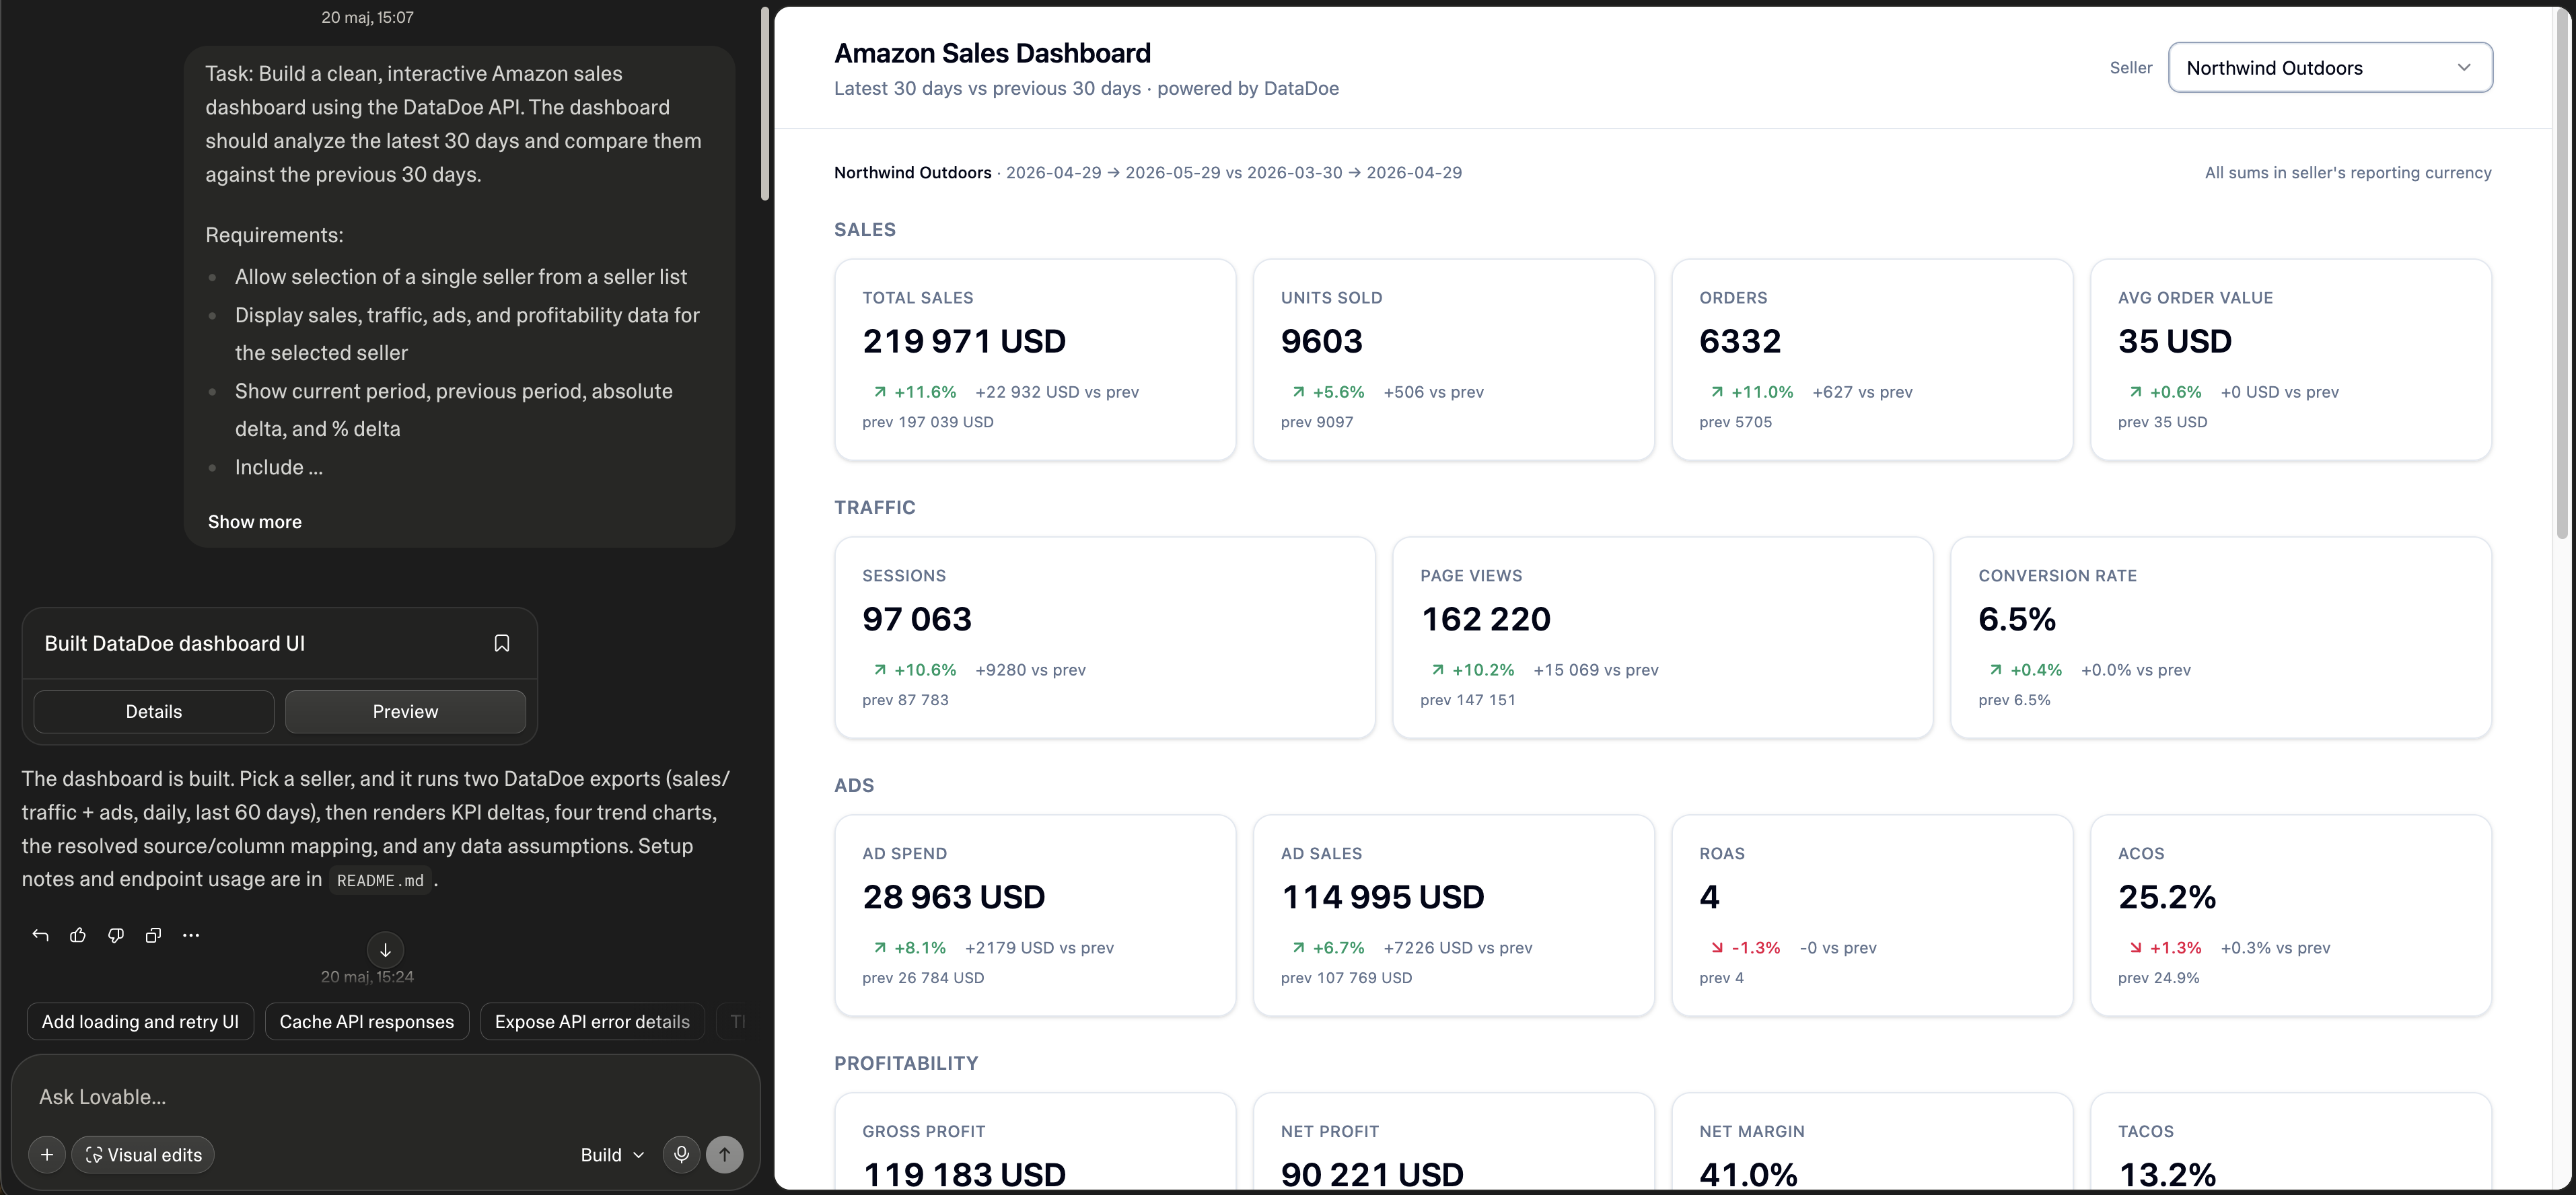Click 'All sums in seller's reporting currency' note
The width and height of the screenshot is (2576, 1195).
pos(2347,173)
